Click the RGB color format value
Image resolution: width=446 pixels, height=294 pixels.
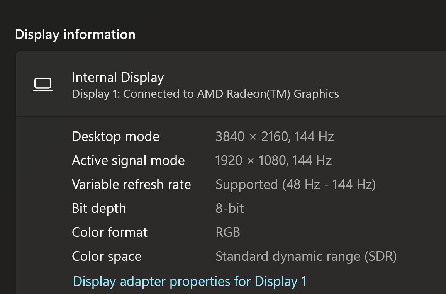227,232
